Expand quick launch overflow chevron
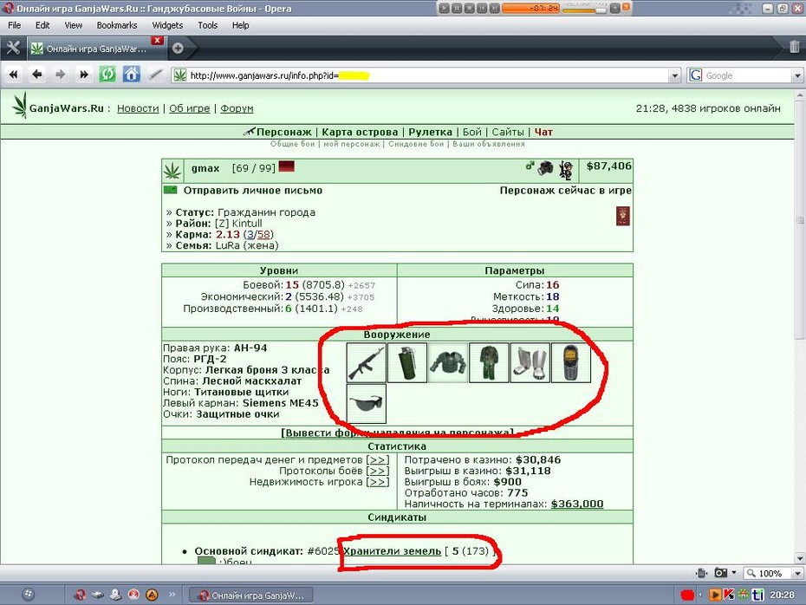 [172, 595]
